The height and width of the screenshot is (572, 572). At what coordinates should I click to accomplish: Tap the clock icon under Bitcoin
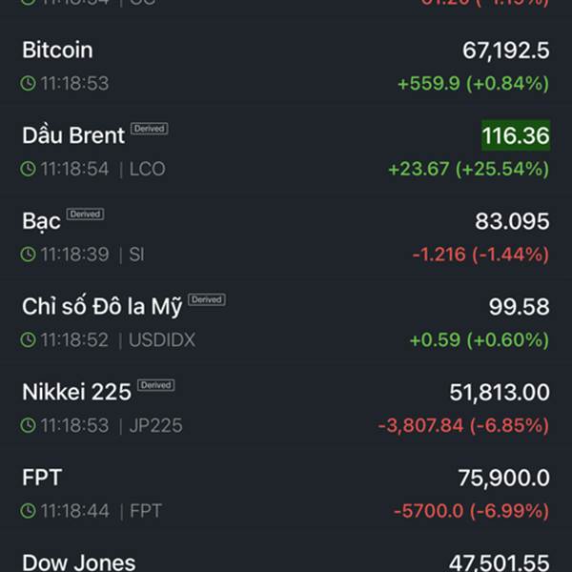click(29, 84)
